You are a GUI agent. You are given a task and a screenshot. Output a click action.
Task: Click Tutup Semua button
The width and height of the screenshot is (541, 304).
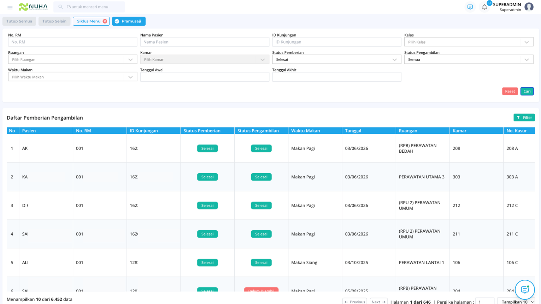point(19,21)
